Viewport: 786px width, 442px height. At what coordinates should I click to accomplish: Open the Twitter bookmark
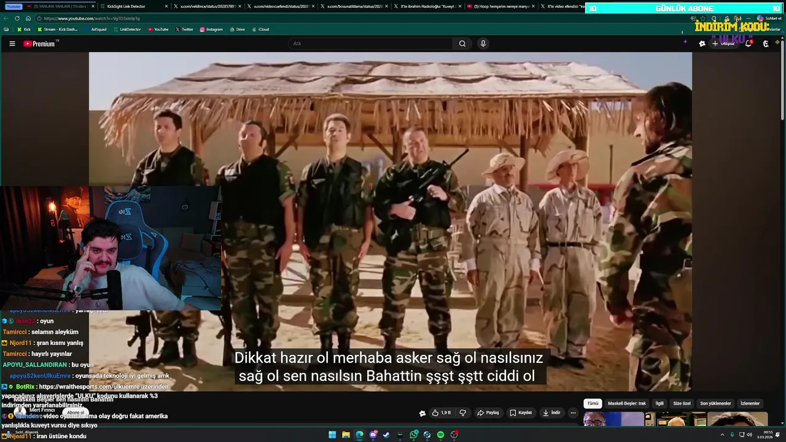point(184,29)
